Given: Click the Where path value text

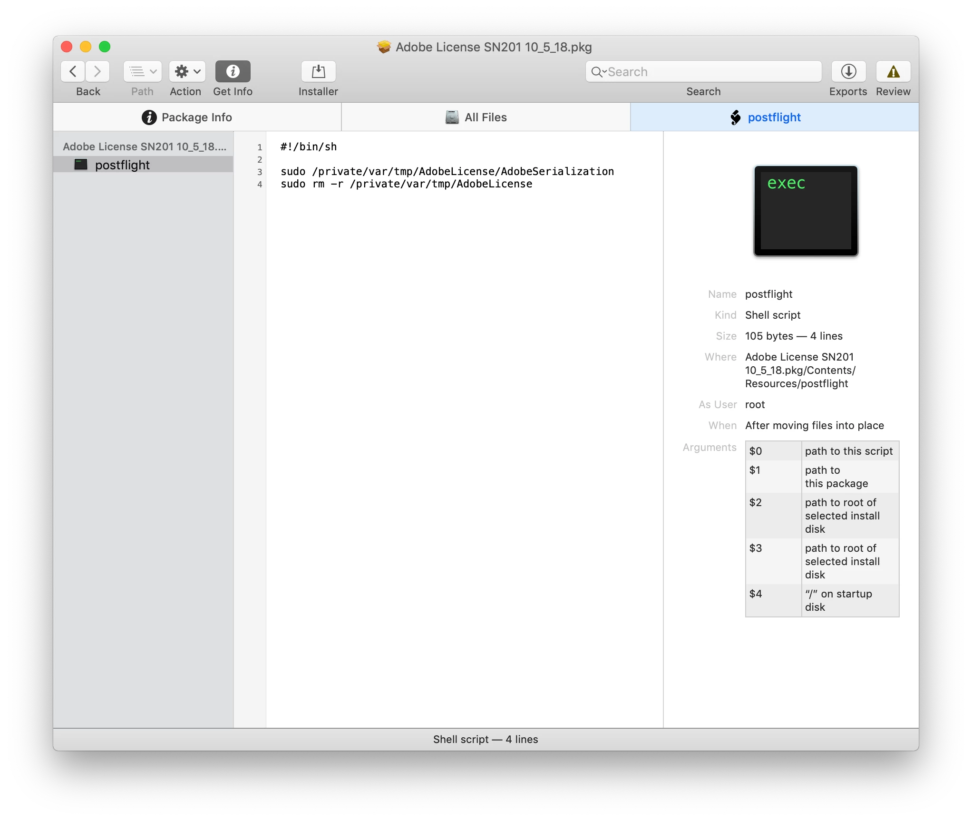Looking at the screenshot, I should 800,370.
